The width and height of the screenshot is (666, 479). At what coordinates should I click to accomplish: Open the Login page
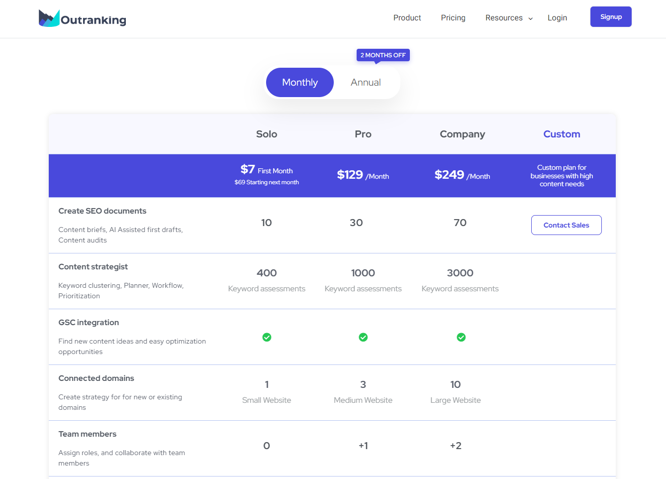point(557,18)
